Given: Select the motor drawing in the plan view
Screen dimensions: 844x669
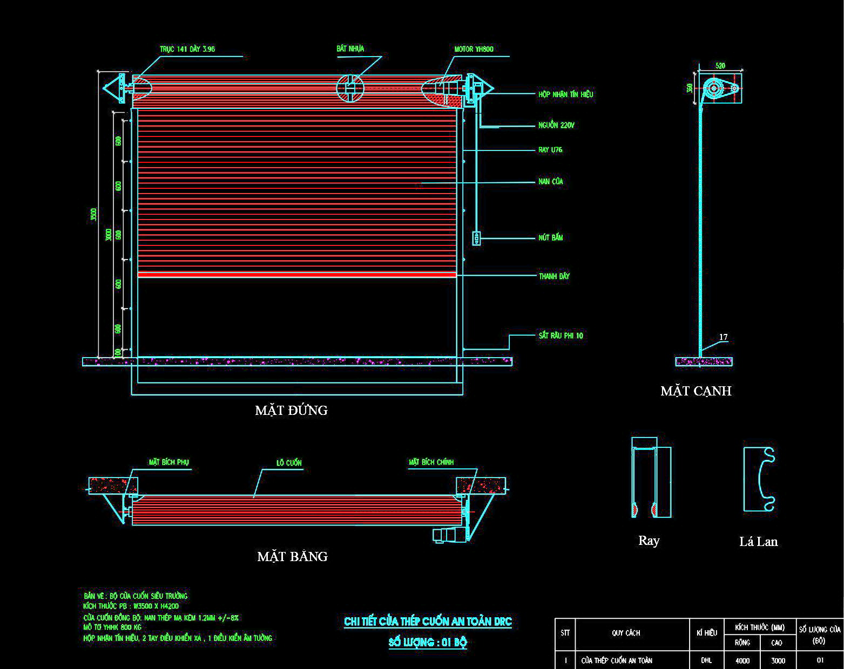Looking at the screenshot, I should point(447,536).
